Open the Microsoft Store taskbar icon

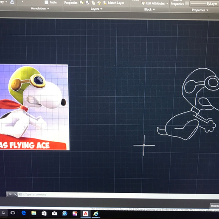(x=44, y=213)
